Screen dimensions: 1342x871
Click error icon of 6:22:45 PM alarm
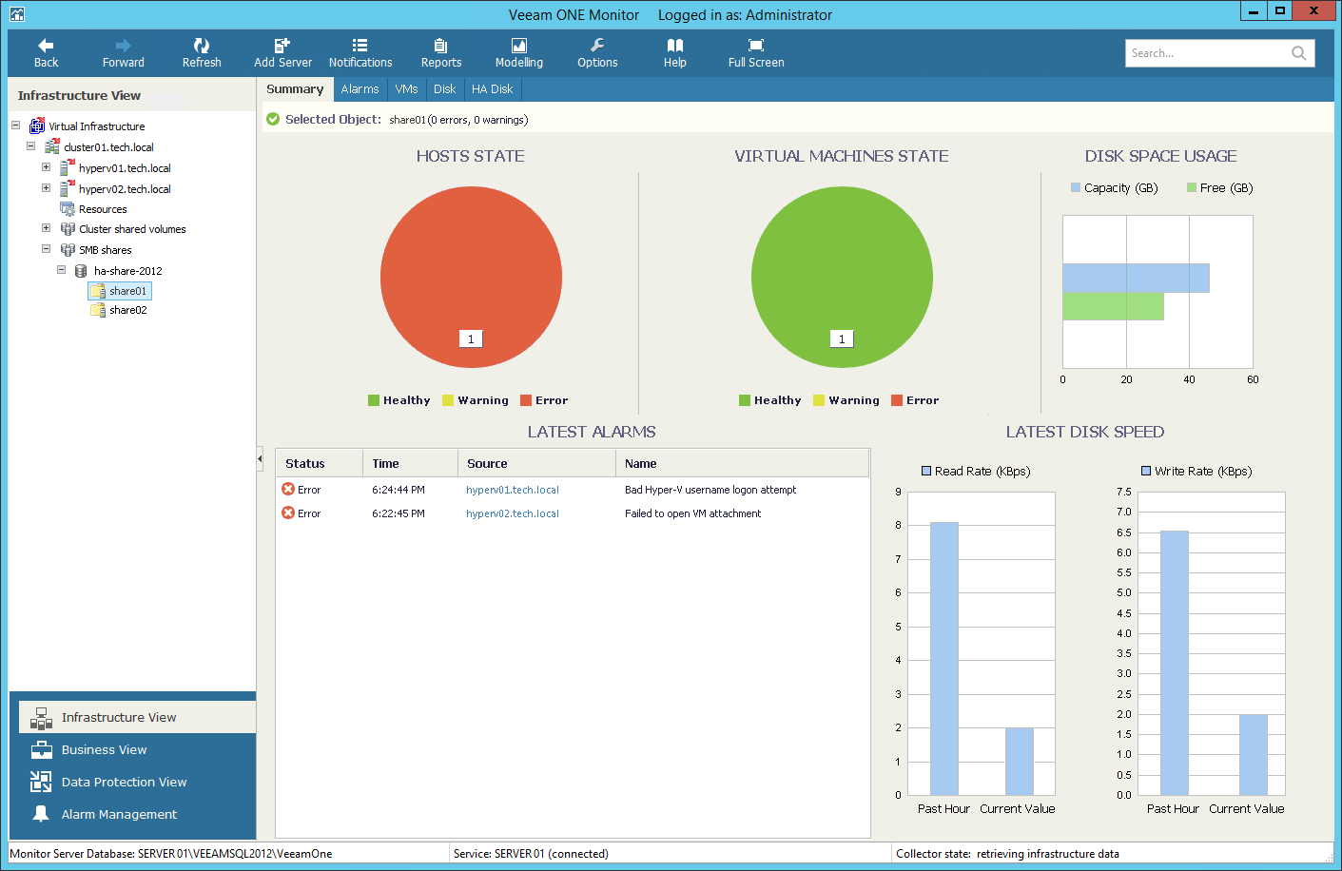(x=288, y=513)
